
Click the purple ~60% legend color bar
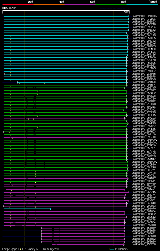coord(80,4)
